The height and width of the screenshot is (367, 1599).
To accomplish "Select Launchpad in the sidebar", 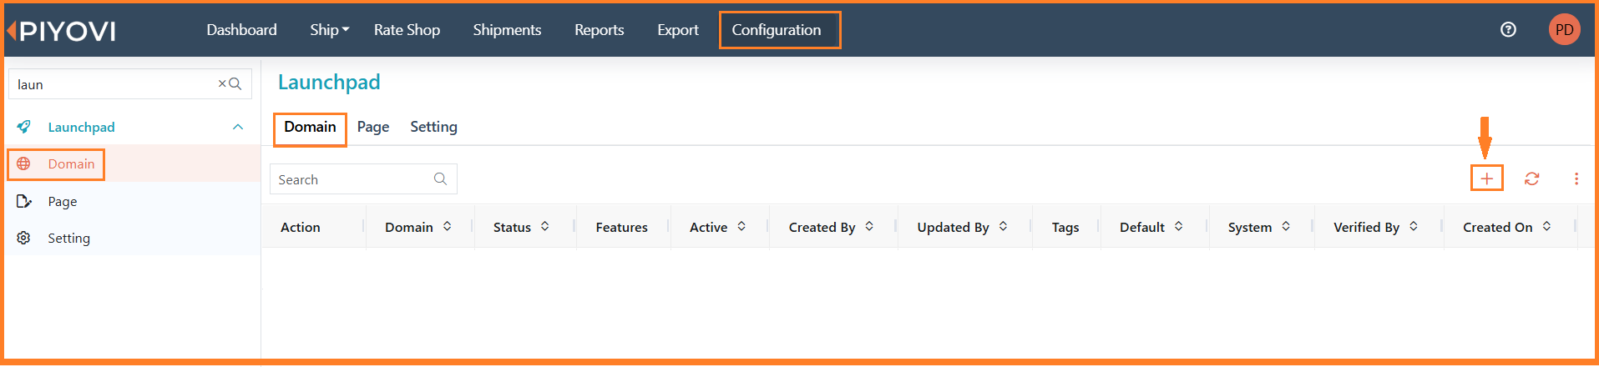I will (81, 127).
